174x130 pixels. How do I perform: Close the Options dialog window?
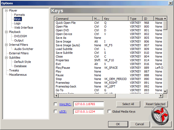pos(171,3)
